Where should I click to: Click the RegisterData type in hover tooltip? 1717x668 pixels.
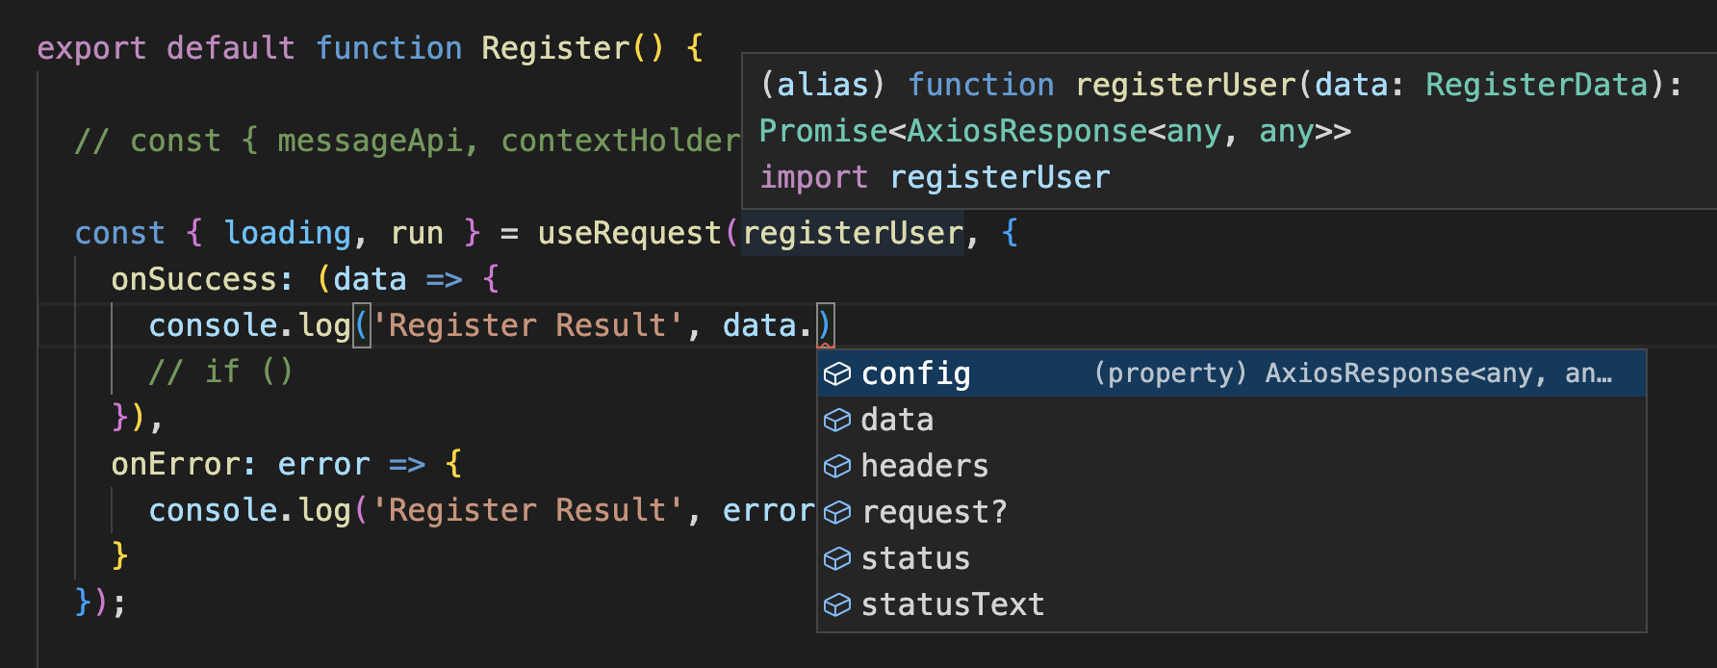[1536, 85]
